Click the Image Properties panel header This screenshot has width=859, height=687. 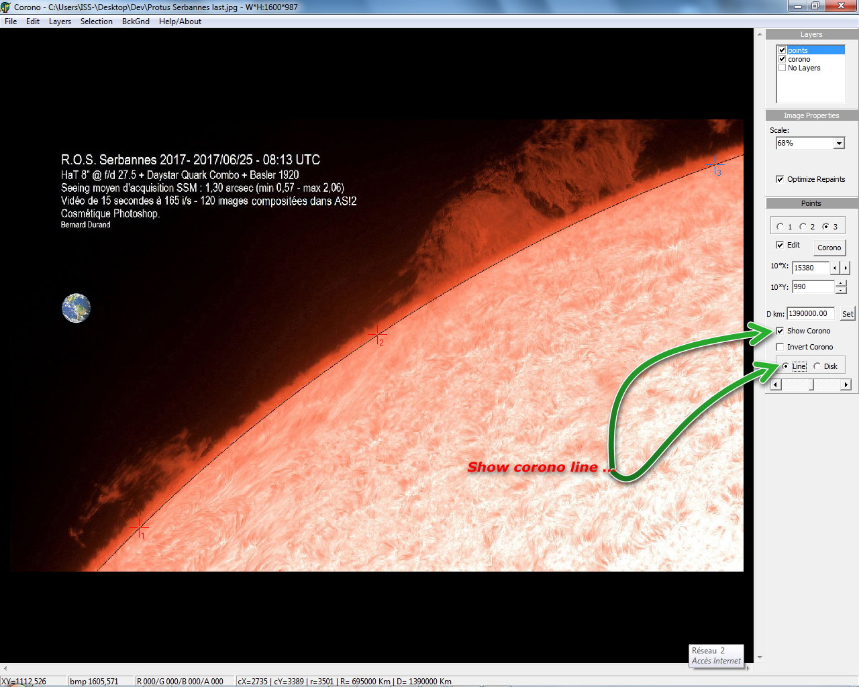811,115
